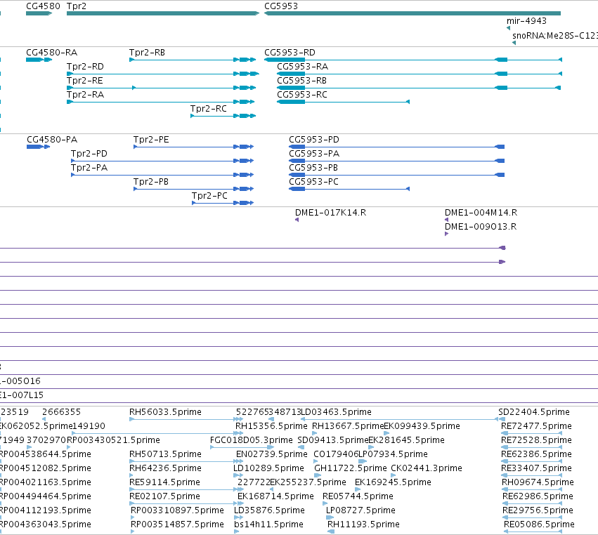Screen dimensions: 598x535
Task: Click the snoRNA:Me28S-C123 label
Action: (555, 36)
